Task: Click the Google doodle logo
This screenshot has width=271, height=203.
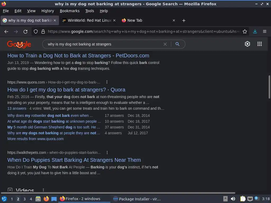Action: (19, 44)
